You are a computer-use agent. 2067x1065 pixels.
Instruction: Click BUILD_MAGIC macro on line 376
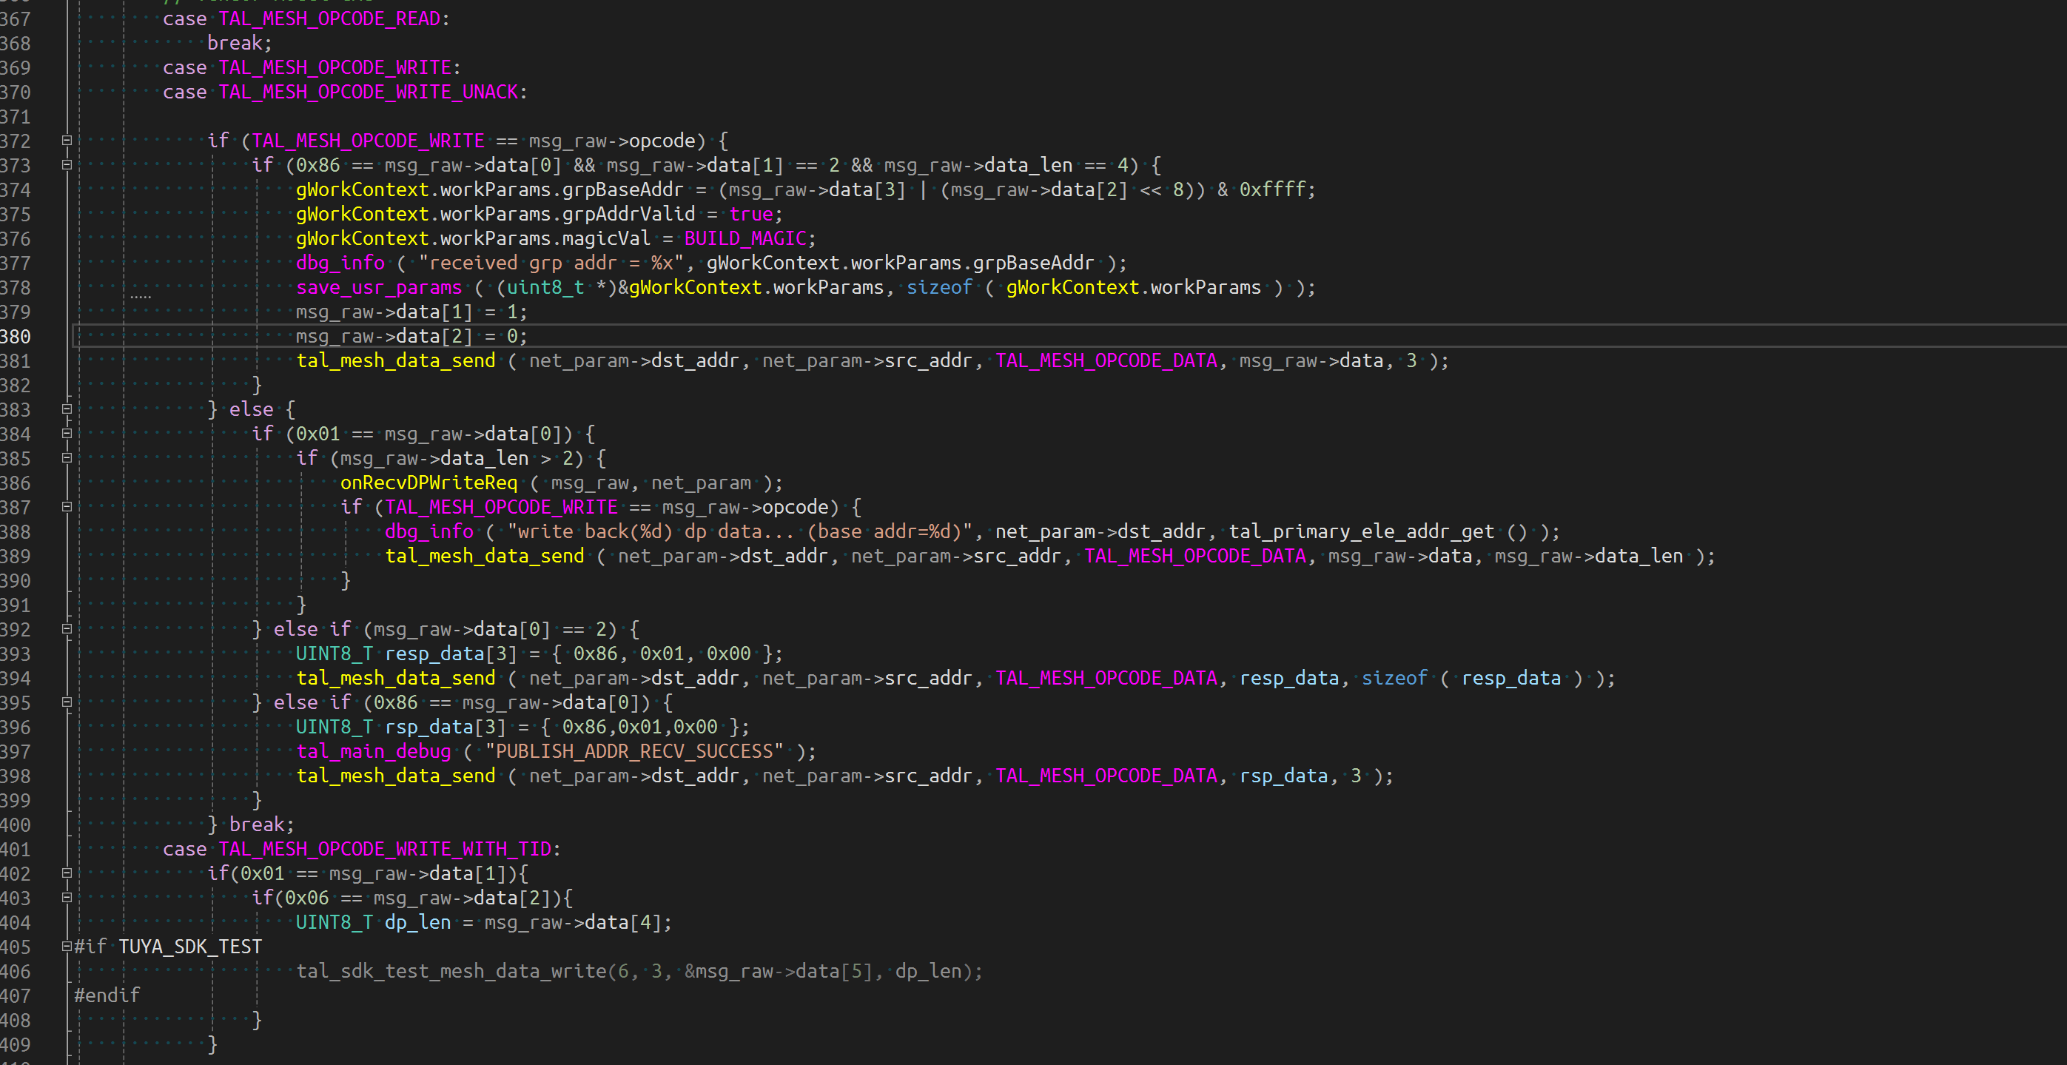[745, 238]
